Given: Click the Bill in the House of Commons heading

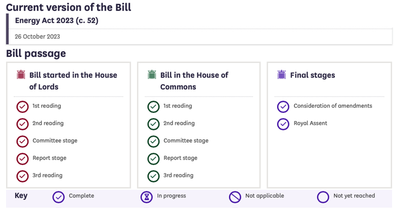Looking at the screenshot, I should tap(194, 81).
